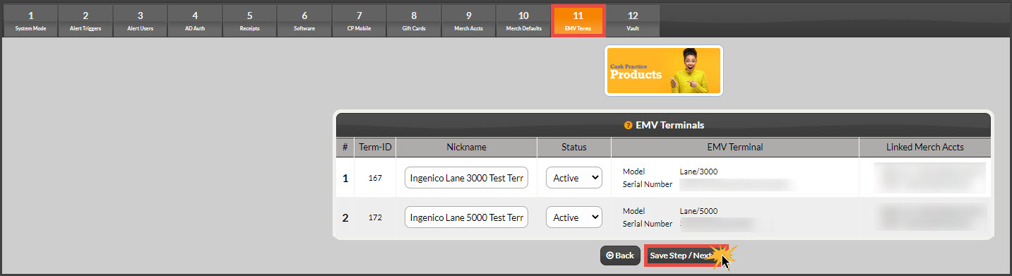Go to step 3 Alert Users tab
The width and height of the screenshot is (1012, 276).
(x=140, y=20)
